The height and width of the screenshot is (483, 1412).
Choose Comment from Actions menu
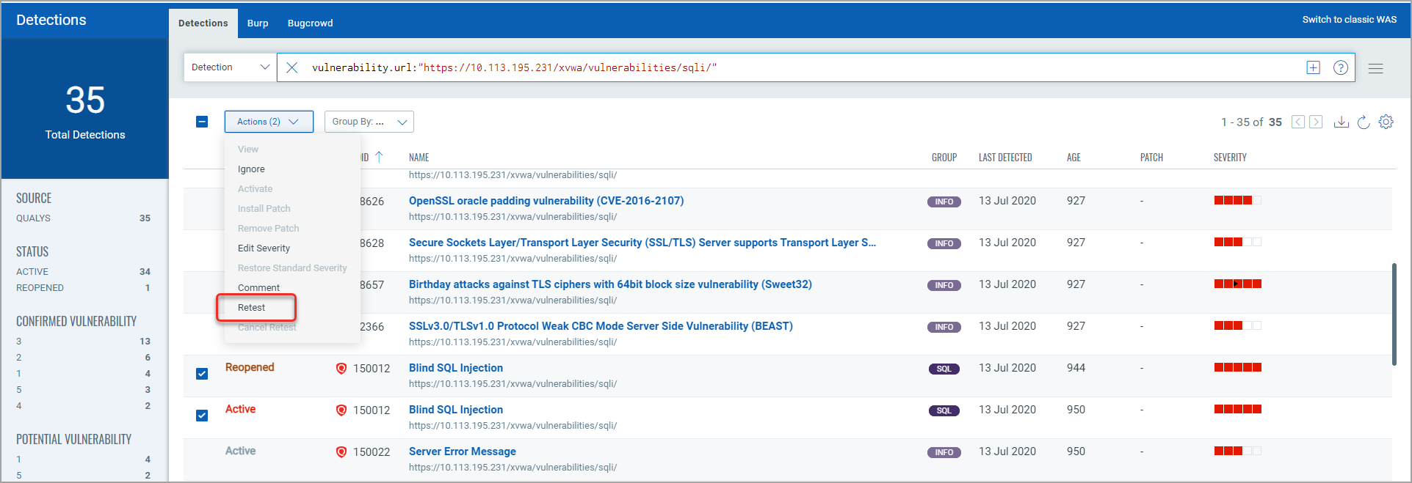[258, 288]
